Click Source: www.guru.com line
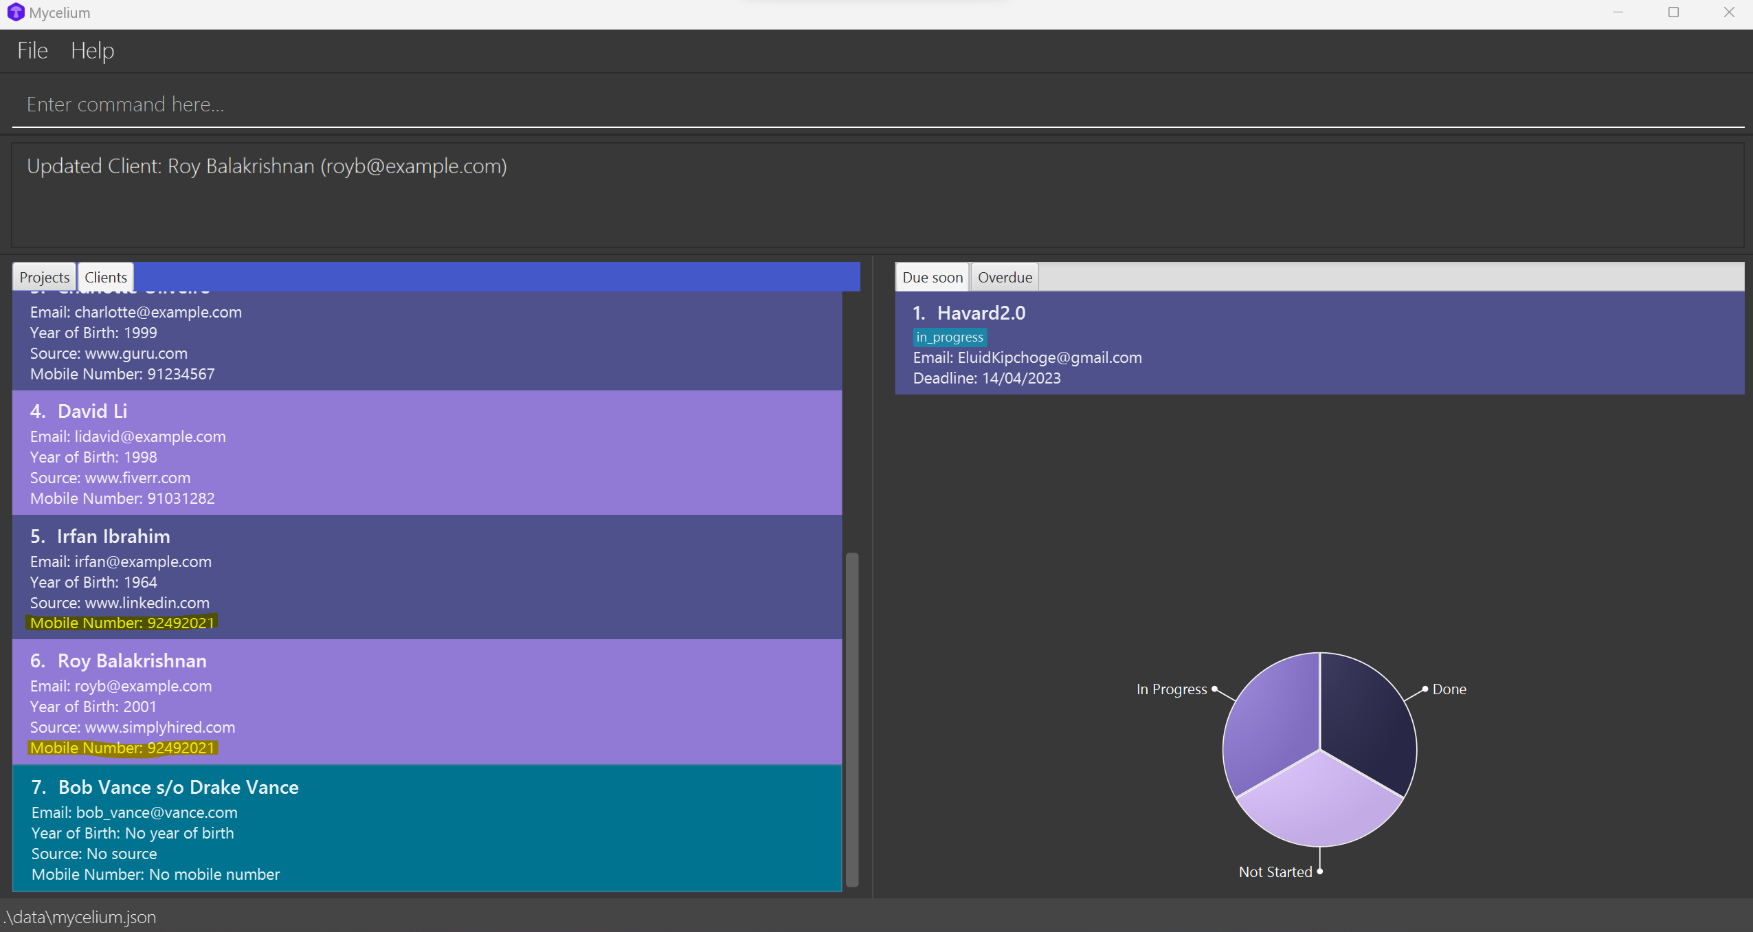Viewport: 1753px width, 932px height. click(x=109, y=353)
